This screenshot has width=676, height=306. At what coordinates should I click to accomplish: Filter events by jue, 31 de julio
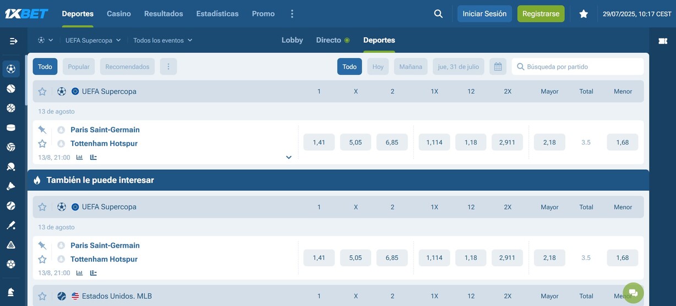459,66
